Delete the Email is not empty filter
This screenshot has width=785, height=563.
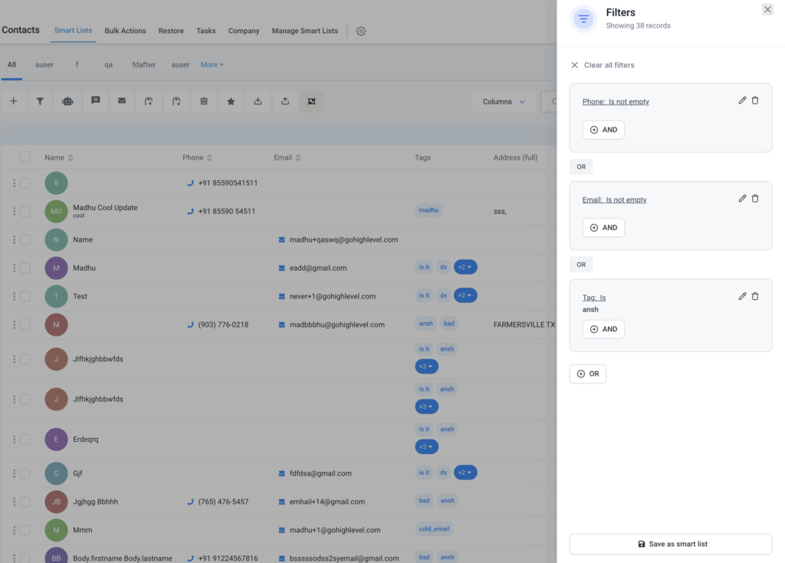(x=755, y=199)
